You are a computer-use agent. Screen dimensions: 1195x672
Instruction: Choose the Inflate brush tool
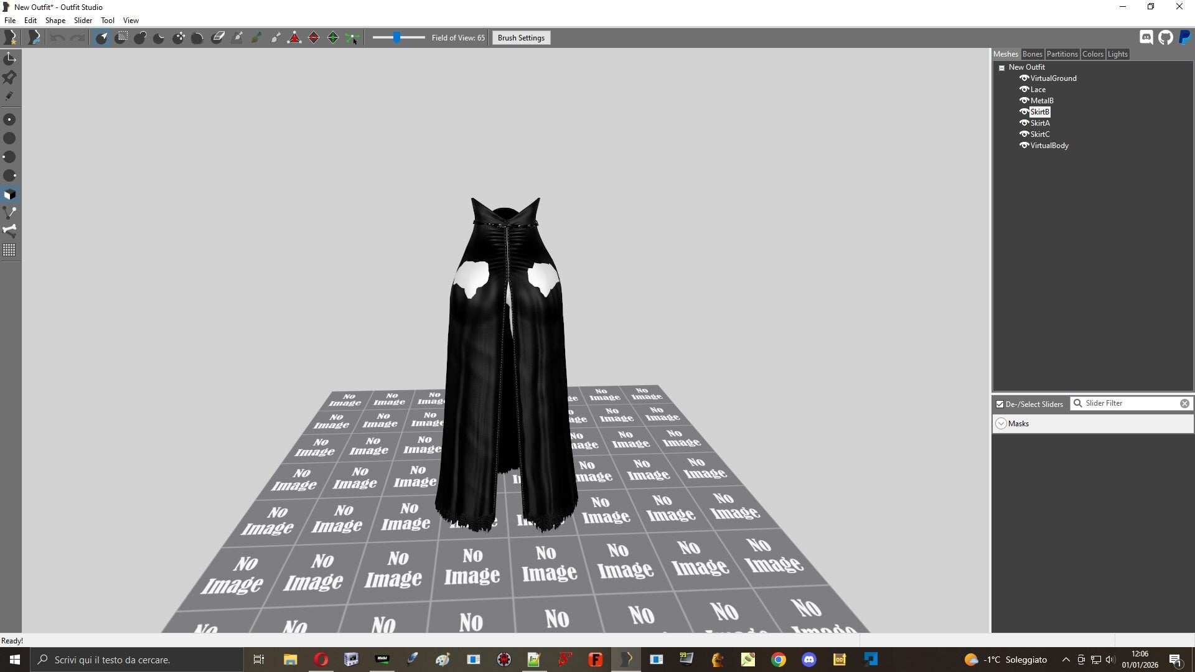pyautogui.click(x=140, y=38)
